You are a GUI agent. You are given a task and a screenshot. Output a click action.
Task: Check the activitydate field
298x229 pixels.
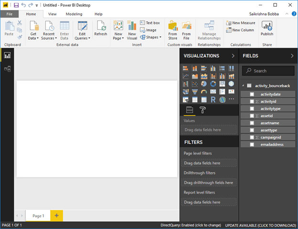(x=252, y=94)
